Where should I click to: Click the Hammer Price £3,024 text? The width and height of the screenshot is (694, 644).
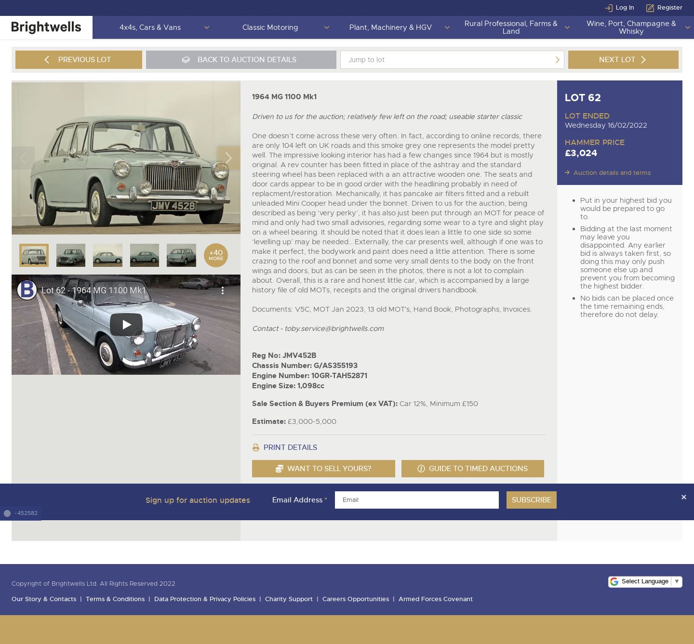(581, 153)
